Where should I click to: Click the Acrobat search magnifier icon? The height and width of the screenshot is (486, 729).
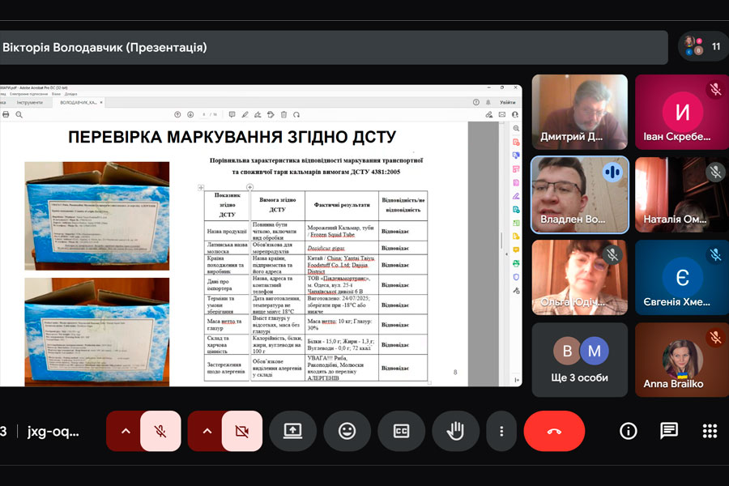[x=19, y=115]
